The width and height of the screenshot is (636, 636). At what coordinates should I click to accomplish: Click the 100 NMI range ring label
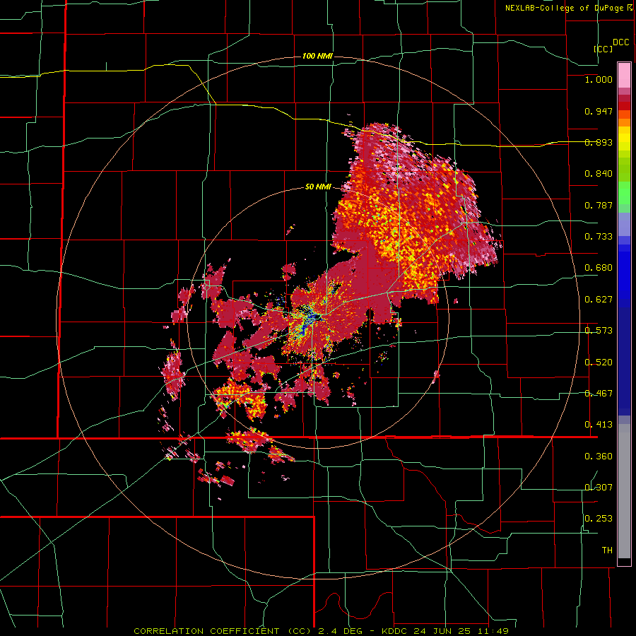click(317, 56)
